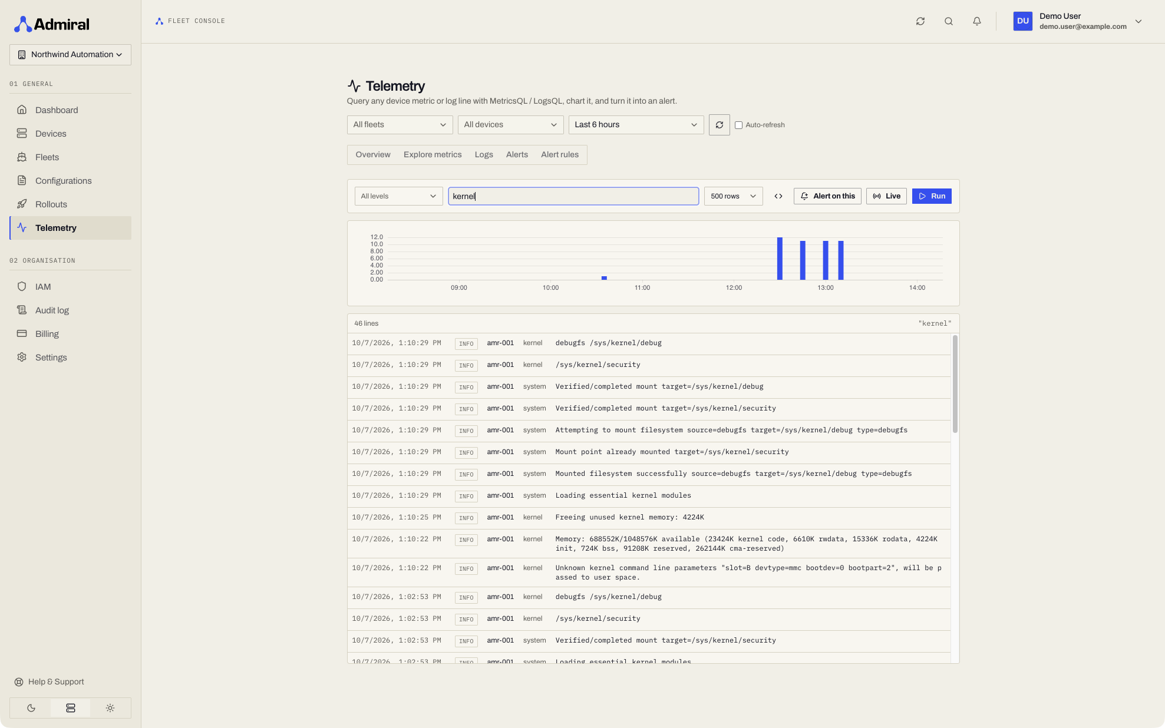
Task: Open the Last 6 hours time range dropdown
Action: tap(636, 125)
